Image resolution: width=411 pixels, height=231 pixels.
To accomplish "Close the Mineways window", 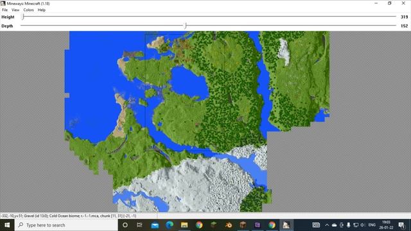I will (403, 3).
